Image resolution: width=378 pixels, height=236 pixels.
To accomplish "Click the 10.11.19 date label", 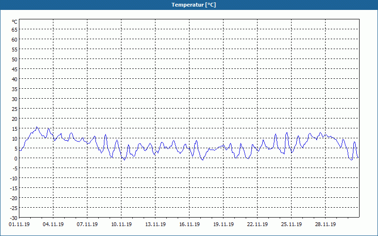I will click(x=121, y=224).
